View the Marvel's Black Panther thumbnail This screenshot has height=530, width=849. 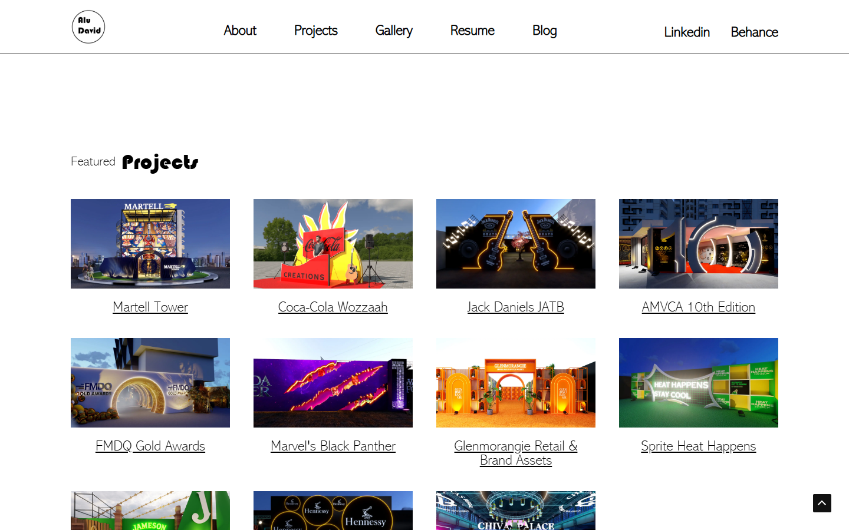click(x=333, y=383)
